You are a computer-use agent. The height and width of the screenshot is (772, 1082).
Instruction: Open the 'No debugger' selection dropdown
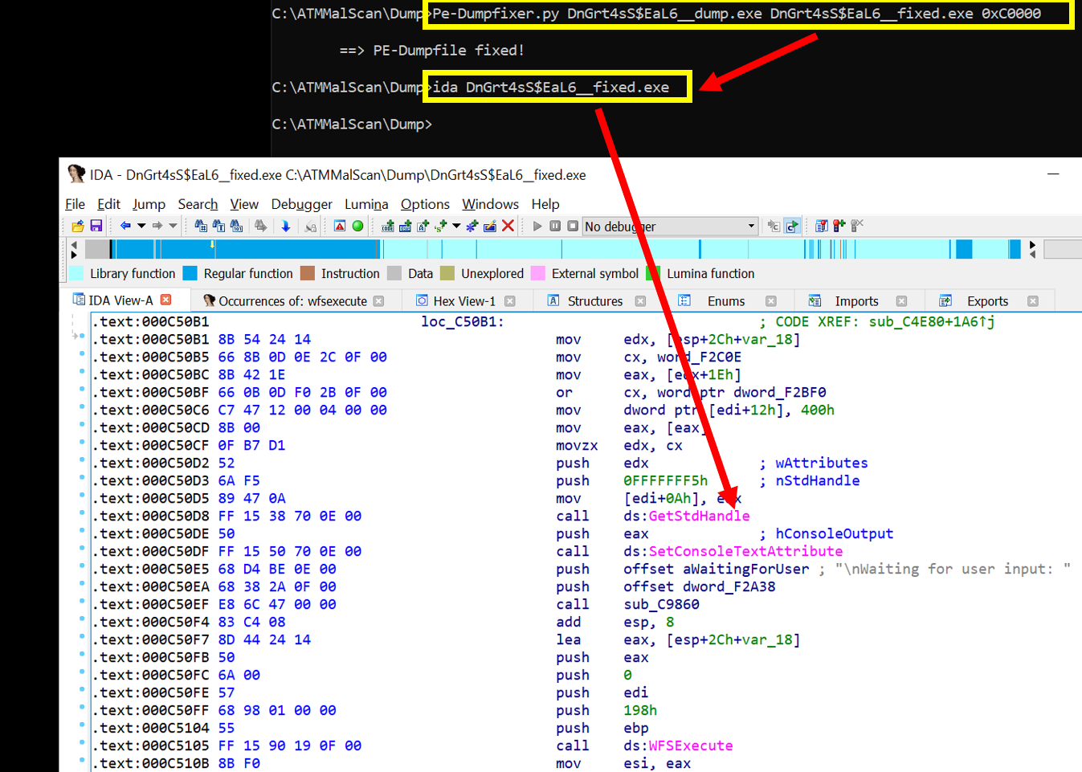pos(670,227)
